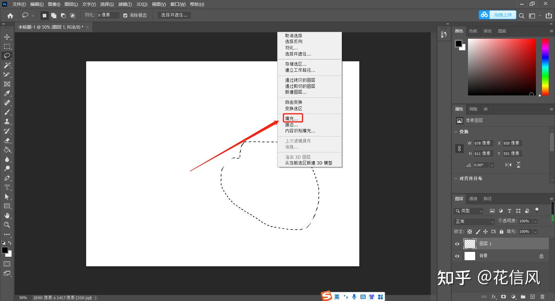Open the 填充 fill percentage dropdown arrow
This screenshot has width=555, height=301.
[x=535, y=232]
